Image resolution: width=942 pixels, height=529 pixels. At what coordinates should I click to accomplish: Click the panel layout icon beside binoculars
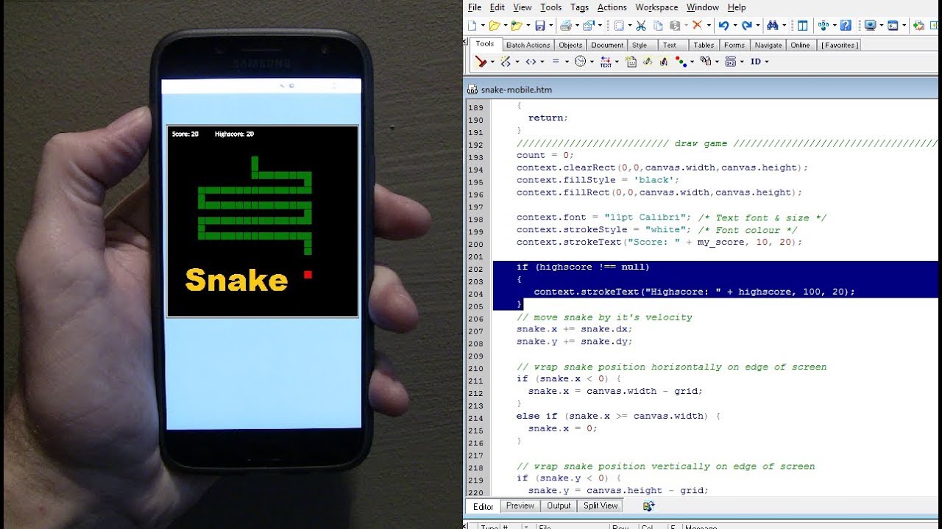click(802, 26)
